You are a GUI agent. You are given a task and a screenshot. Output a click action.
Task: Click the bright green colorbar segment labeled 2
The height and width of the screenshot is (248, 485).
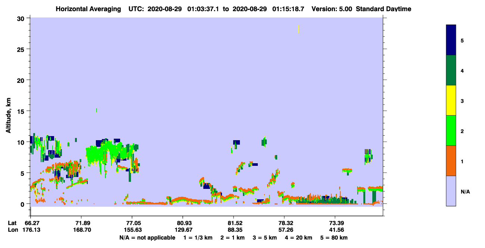[x=451, y=131]
